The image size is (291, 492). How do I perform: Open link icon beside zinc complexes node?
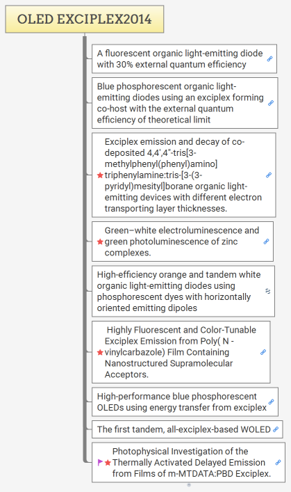[x=266, y=241]
